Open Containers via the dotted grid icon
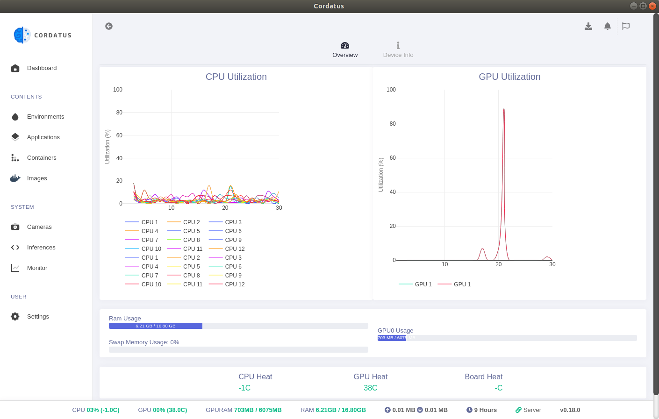Screen dimensions: 659x419 point(15,158)
